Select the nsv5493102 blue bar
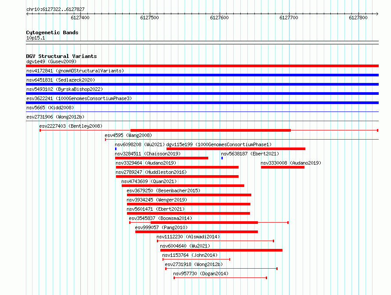Screen dimensions: 391x295 point(202,94)
